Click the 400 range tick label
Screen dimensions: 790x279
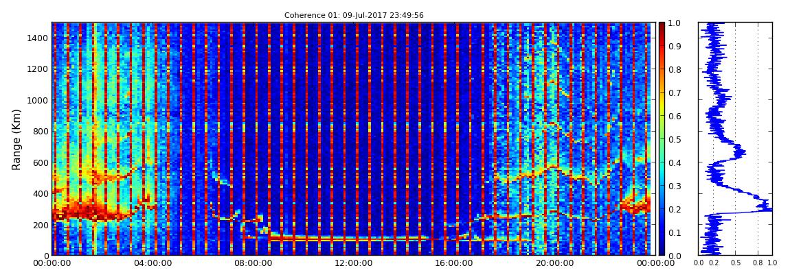[41, 193]
